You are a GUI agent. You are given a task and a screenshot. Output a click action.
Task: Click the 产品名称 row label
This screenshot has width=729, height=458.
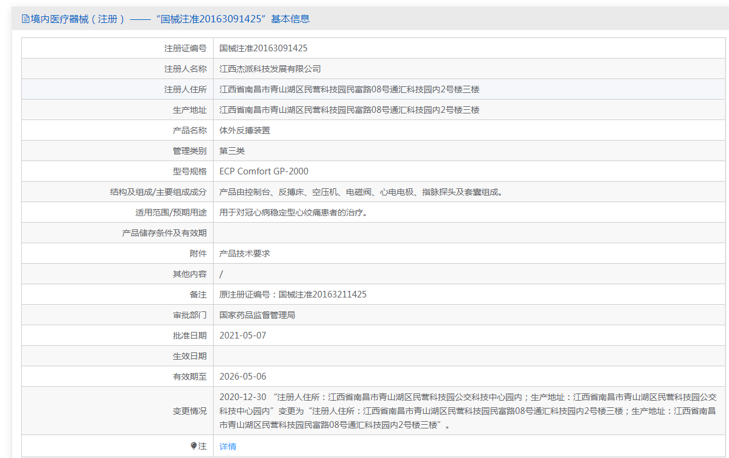click(189, 130)
